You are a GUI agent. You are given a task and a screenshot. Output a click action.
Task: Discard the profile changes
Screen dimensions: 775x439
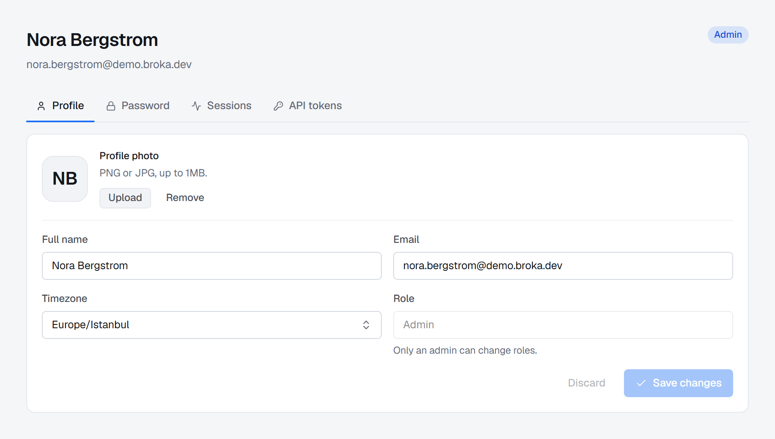pos(587,383)
